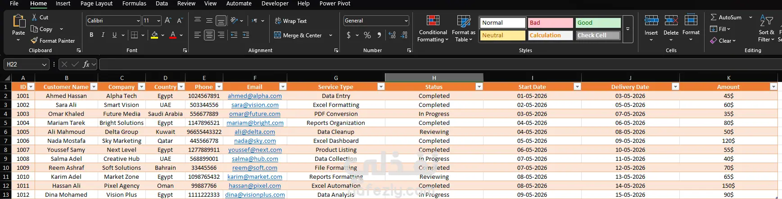Open the Amount column filter dropdown

click(x=773, y=87)
